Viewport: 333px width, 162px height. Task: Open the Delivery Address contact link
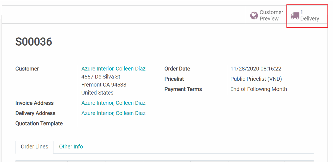(113, 113)
